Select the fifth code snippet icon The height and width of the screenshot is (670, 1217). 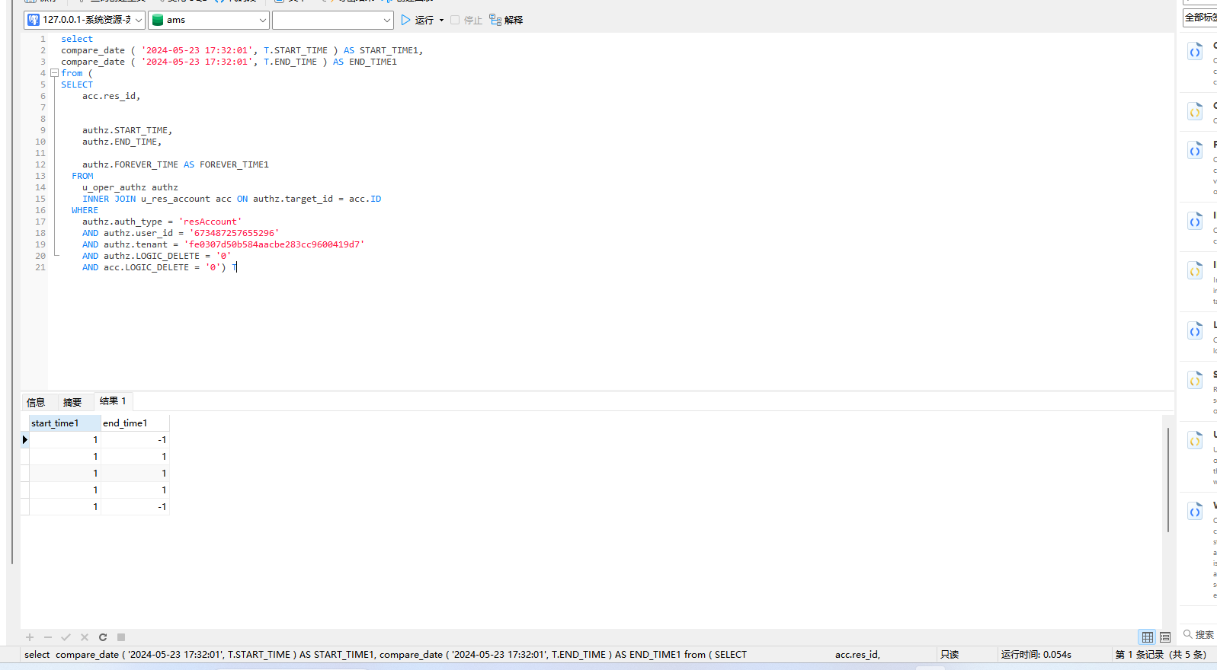pyautogui.click(x=1195, y=271)
